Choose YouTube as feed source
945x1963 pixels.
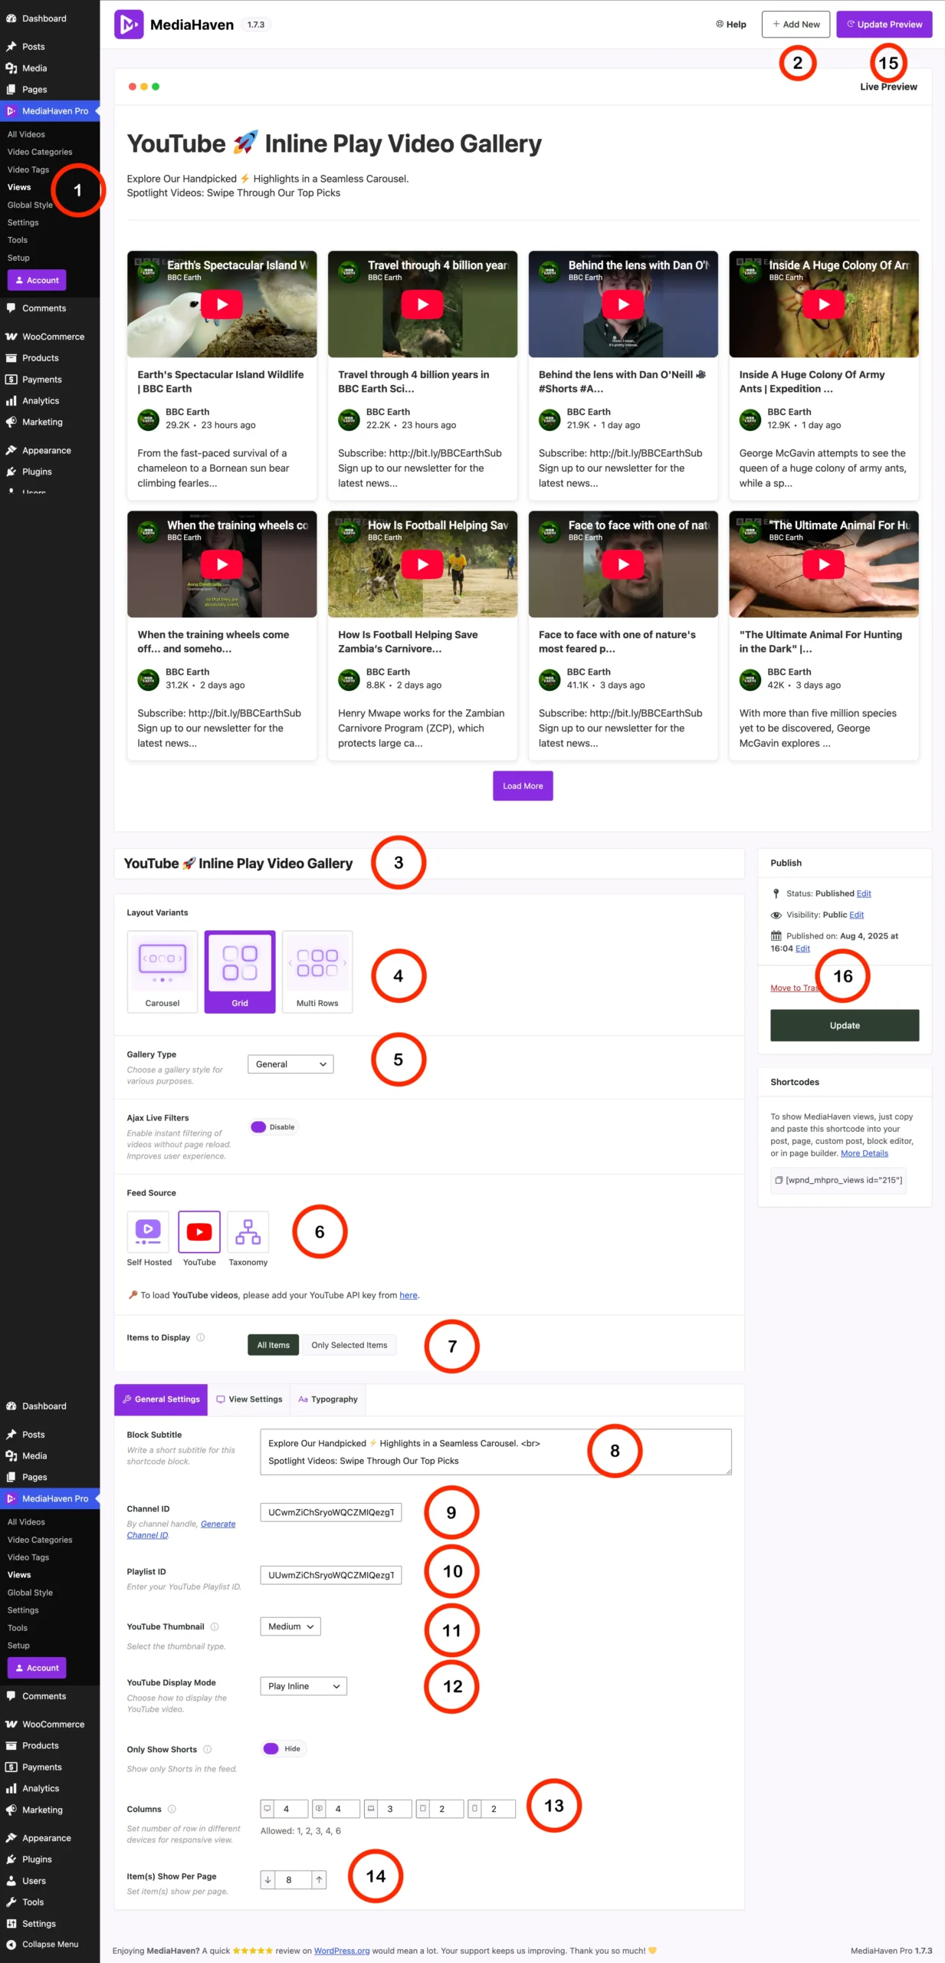199,1231
